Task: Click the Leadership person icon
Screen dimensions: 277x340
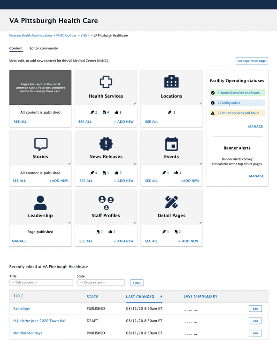Action: tap(40, 203)
